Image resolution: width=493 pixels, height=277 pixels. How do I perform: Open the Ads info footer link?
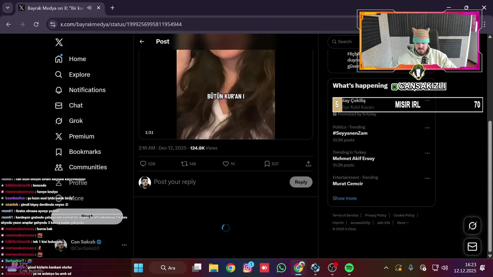384,223
